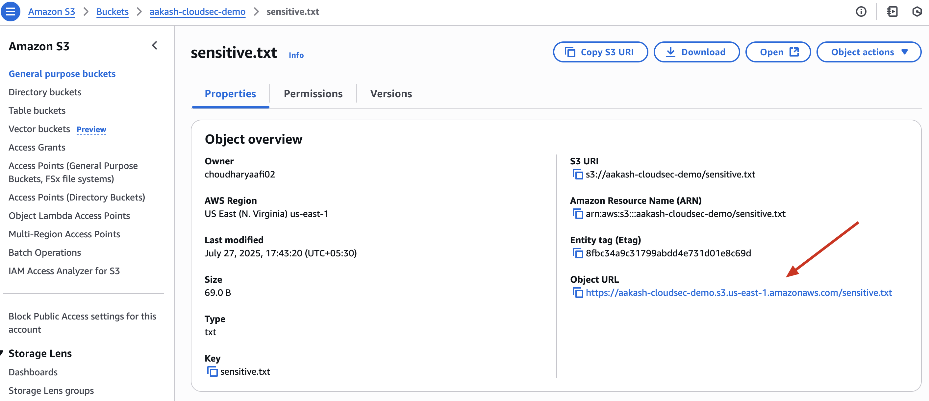
Task: Switch to the Versions tab
Action: (391, 94)
